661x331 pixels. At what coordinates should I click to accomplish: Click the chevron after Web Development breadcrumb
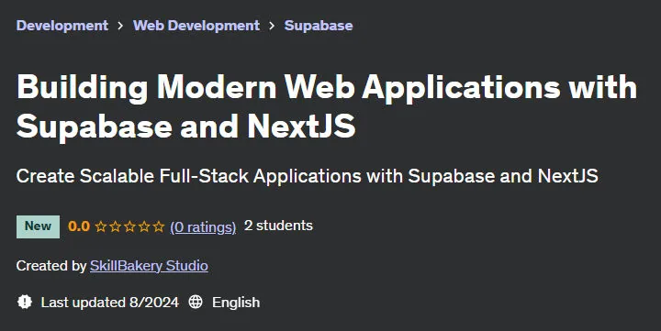pos(272,26)
